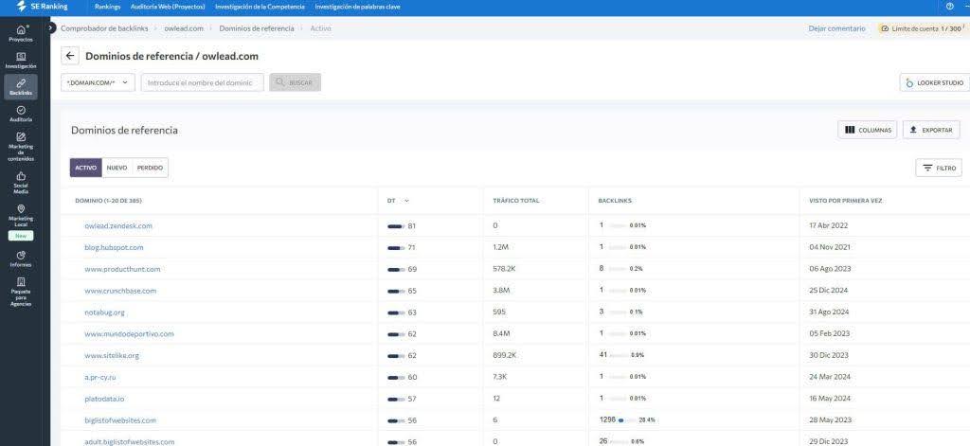
Task: Click the Tráfico Total column header
Action: point(516,201)
